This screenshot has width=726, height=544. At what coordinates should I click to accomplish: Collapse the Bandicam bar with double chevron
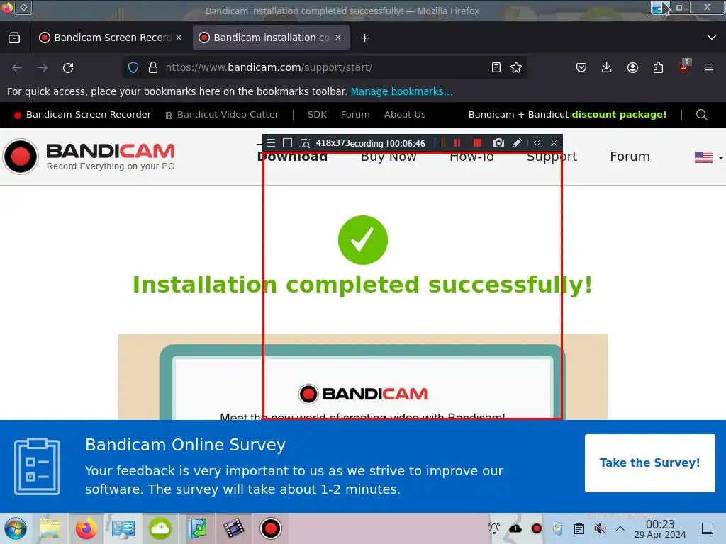tap(537, 143)
